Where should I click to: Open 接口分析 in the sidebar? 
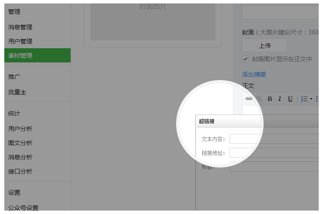(x=20, y=171)
